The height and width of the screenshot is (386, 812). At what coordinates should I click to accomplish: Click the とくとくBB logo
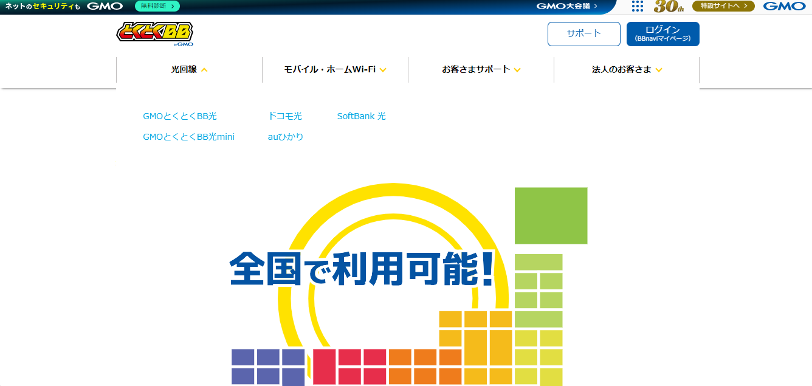point(155,33)
